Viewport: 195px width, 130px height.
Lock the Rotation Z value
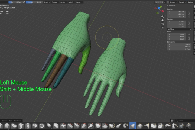click(189, 27)
